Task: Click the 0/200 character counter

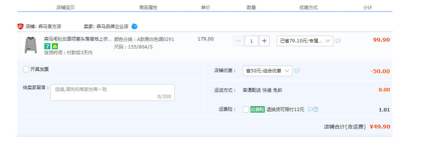Action: click(x=164, y=97)
